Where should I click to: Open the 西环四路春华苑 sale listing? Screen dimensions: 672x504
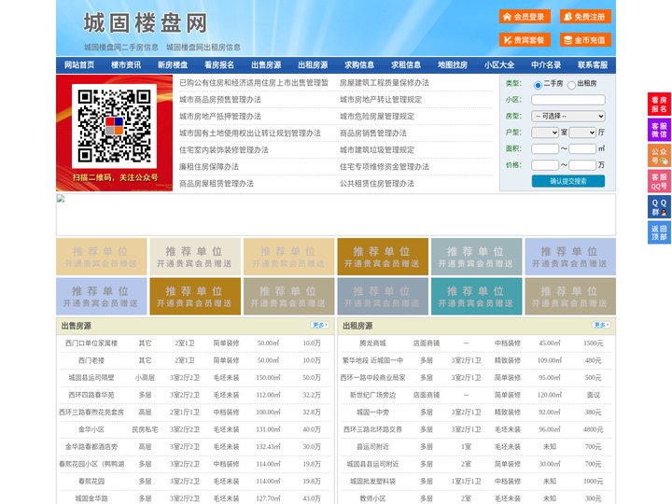[91, 395]
